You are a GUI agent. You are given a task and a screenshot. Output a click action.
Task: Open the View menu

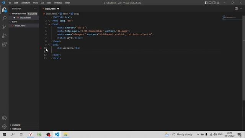[36, 3]
